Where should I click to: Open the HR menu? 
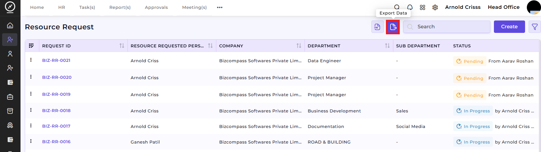[x=62, y=7]
